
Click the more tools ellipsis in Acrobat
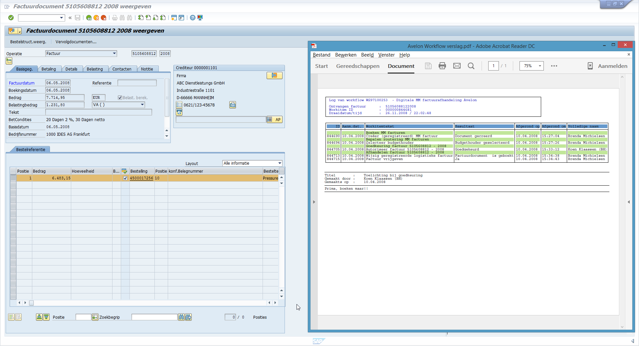coord(554,66)
